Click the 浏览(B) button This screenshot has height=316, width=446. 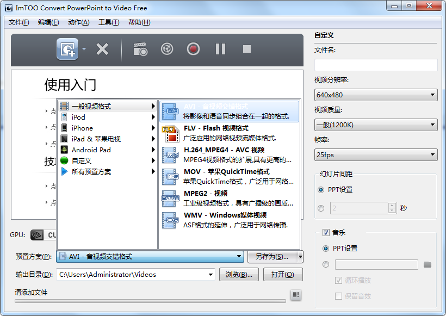point(239,275)
